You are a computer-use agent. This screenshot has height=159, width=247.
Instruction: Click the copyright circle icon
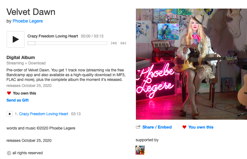point(9,153)
